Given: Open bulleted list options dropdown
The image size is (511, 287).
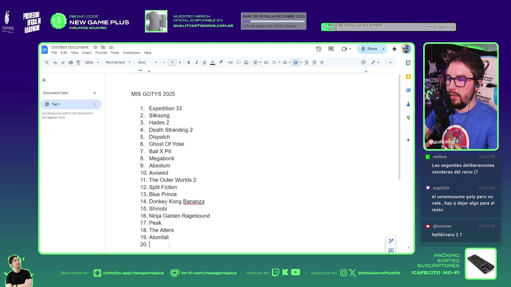Looking at the screenshot, I should [x=290, y=62].
